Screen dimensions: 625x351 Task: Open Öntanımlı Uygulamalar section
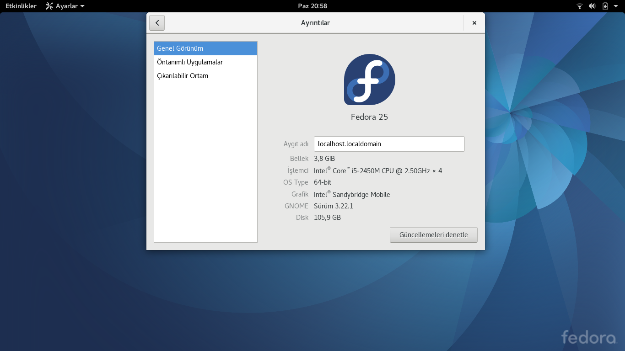coord(205,62)
